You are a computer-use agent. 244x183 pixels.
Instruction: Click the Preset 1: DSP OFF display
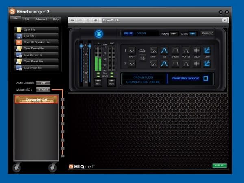click(x=139, y=34)
